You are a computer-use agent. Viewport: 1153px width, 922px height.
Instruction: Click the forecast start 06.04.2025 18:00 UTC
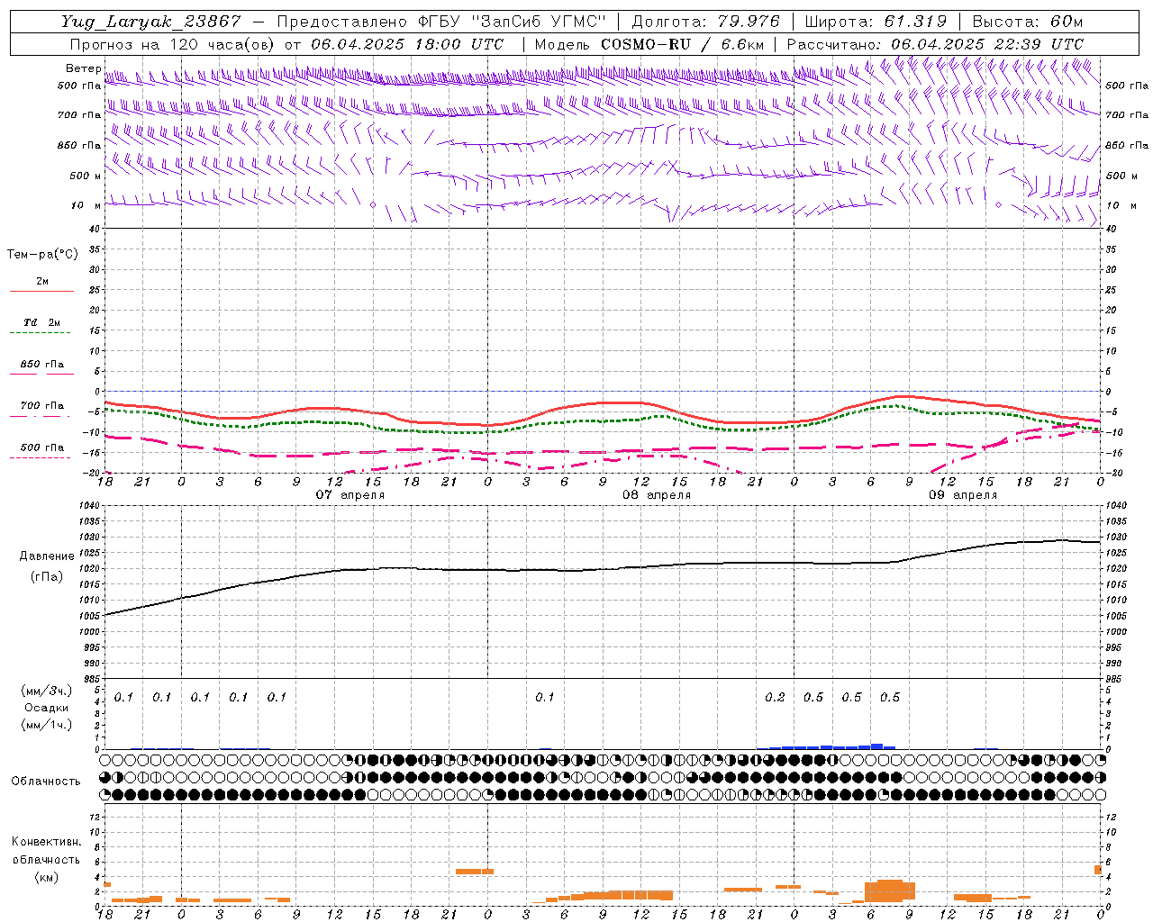coord(407,44)
